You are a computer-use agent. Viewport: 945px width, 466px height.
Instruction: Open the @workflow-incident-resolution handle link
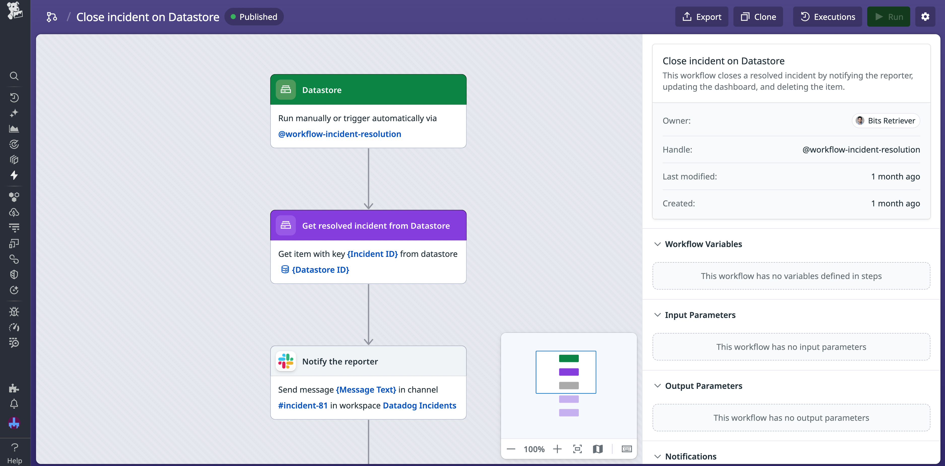click(340, 134)
